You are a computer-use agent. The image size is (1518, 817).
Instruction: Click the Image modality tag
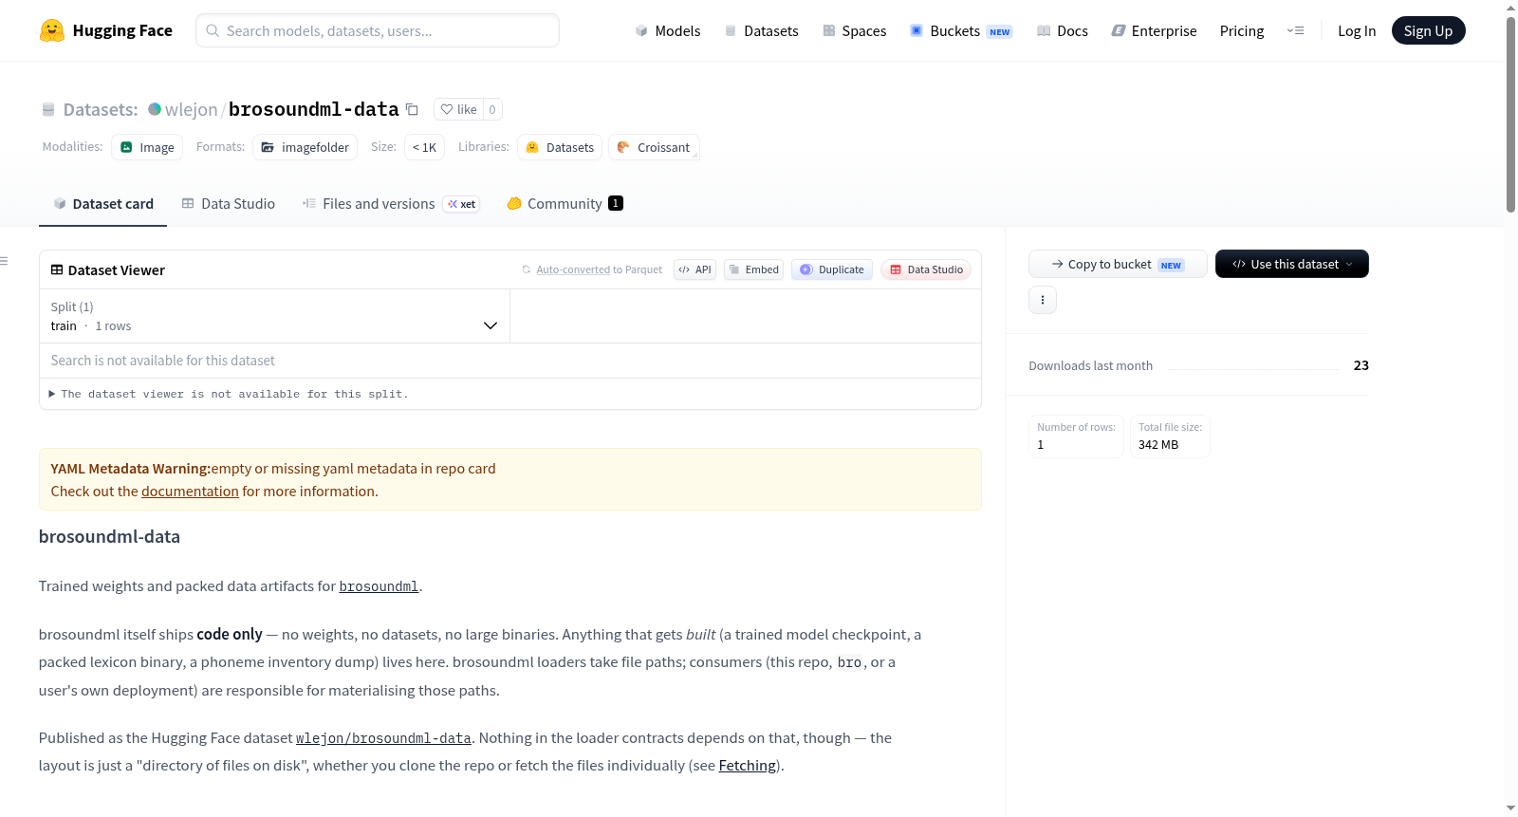point(147,147)
